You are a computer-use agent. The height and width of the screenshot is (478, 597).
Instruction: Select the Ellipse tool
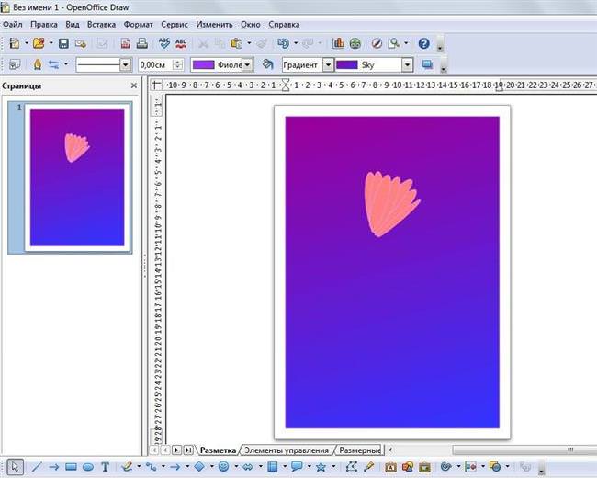click(x=88, y=467)
